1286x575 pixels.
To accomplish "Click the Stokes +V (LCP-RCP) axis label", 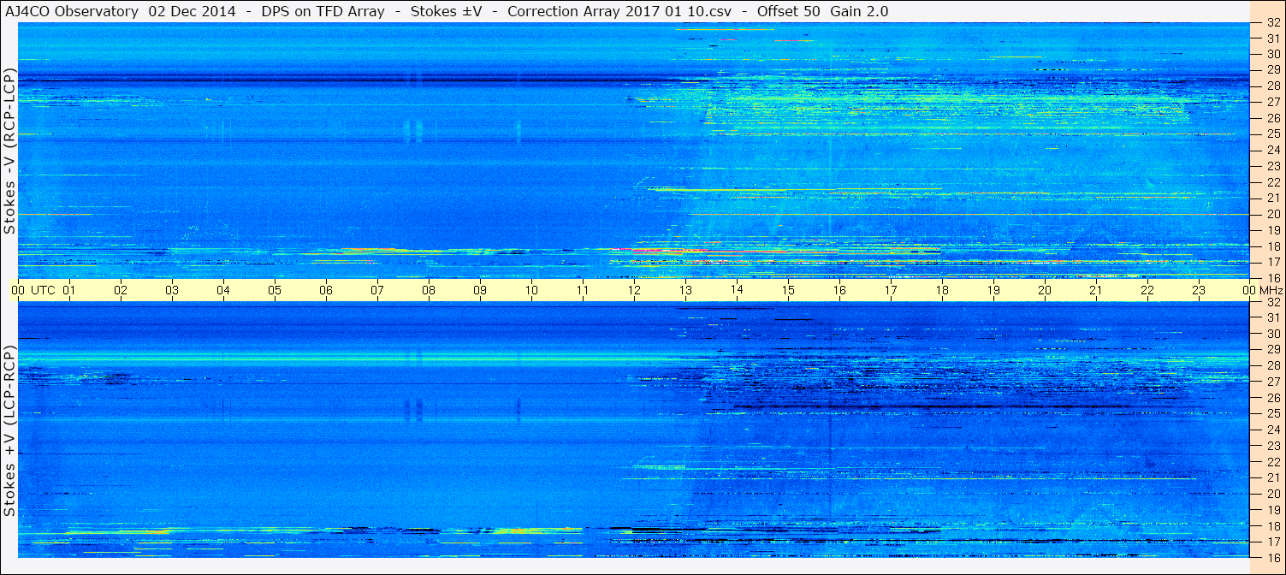I will point(9,431).
